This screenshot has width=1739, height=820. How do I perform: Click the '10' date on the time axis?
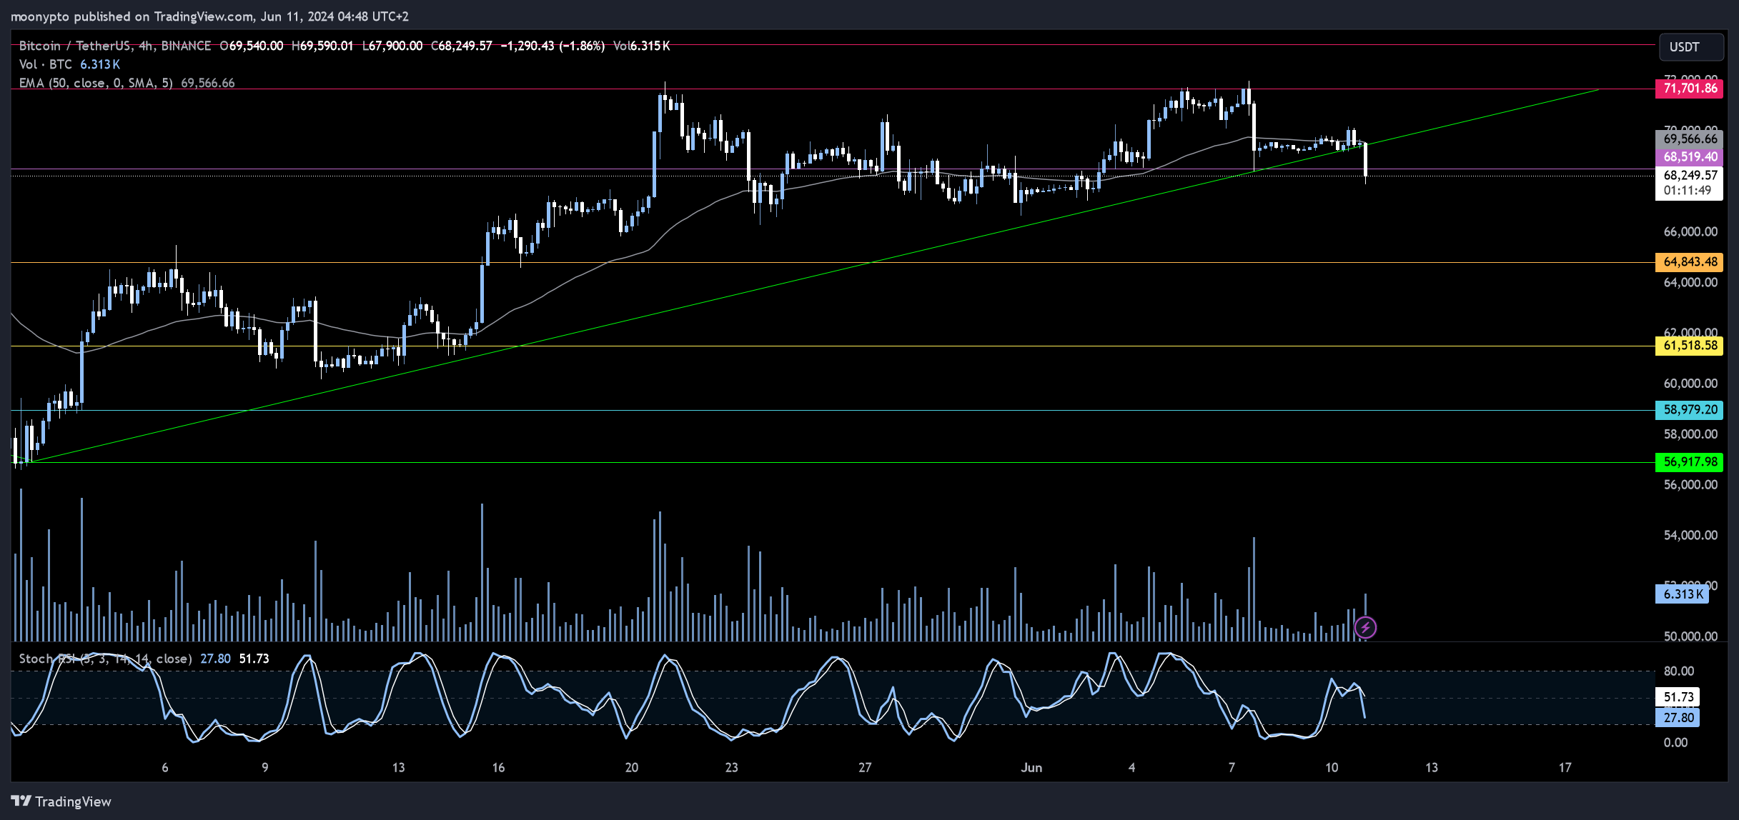click(x=1332, y=768)
